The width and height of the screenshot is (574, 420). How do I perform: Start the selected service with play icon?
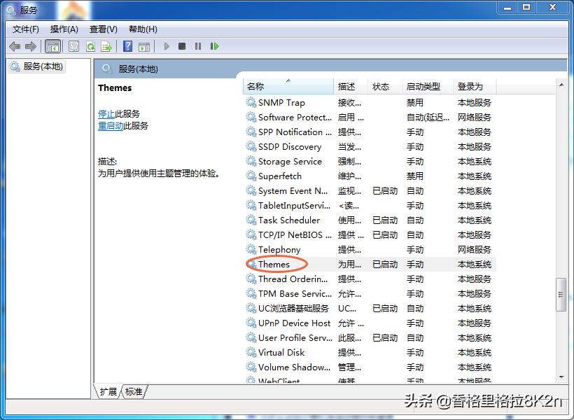point(167,46)
